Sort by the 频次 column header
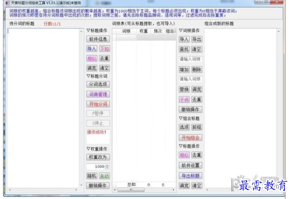Image resolution: width=291 pixels, height=199 pixels. [158, 31]
